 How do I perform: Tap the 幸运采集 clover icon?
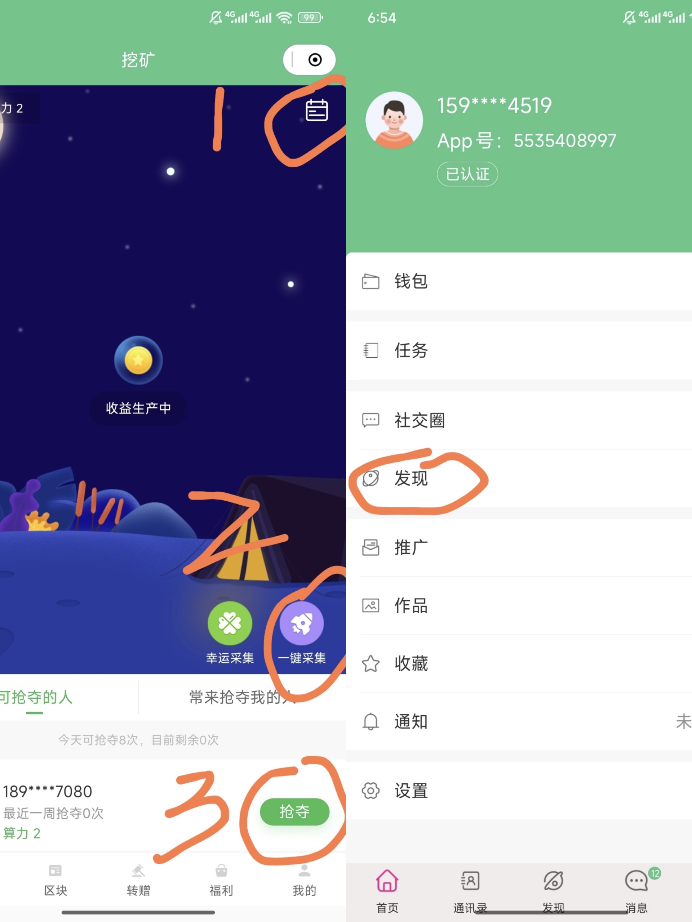(230, 623)
